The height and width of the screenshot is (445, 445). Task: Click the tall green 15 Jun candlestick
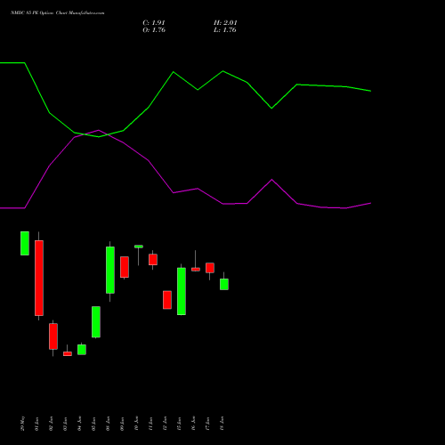coord(182,291)
